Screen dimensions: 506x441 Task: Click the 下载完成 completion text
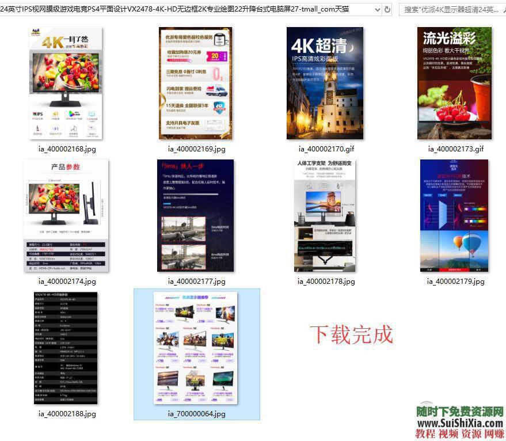[352, 334]
